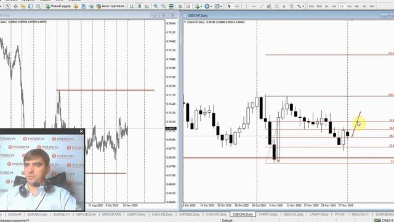Expand USDCHF,Daily chart header triangle
This screenshot has height=222, width=394.
pos(185,22)
